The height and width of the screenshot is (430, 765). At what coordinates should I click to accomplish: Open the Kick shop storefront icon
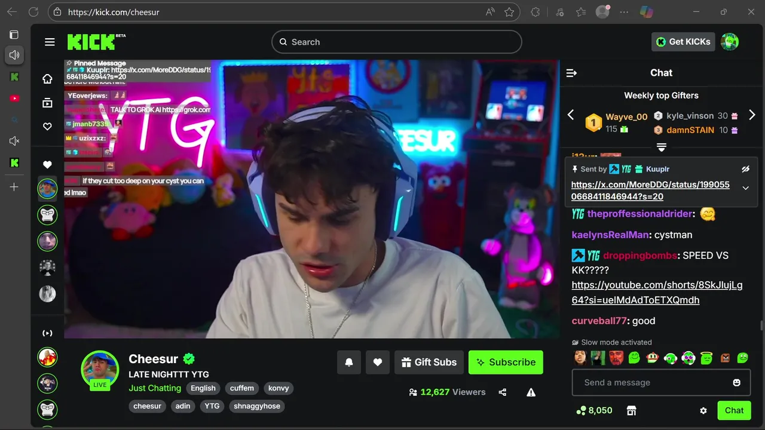[631, 410]
